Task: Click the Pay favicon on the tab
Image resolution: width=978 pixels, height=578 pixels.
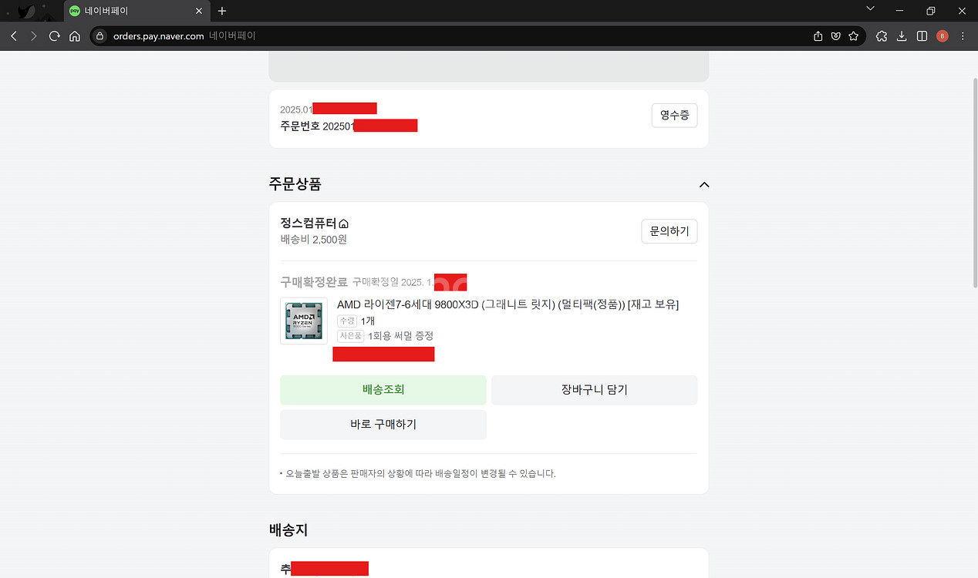Action: (75, 11)
